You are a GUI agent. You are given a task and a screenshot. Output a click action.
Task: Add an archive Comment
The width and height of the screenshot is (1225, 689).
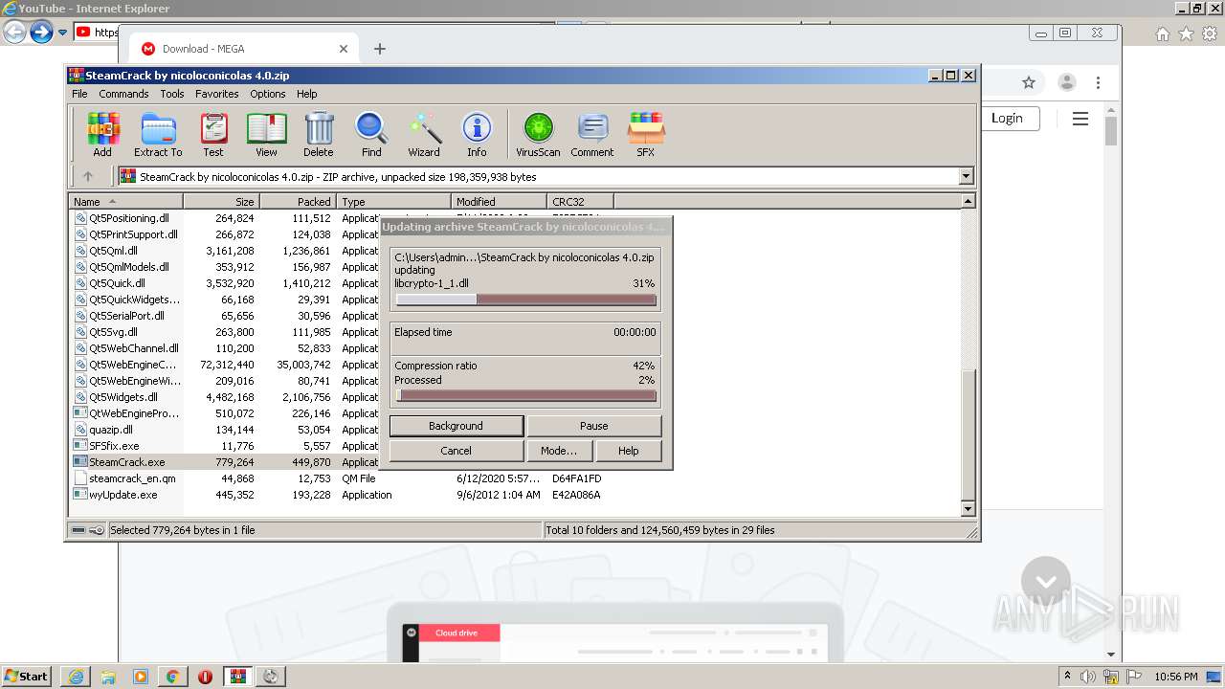[x=592, y=134]
